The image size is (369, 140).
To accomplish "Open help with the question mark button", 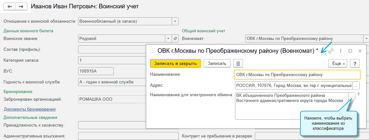I will pos(355,63).
